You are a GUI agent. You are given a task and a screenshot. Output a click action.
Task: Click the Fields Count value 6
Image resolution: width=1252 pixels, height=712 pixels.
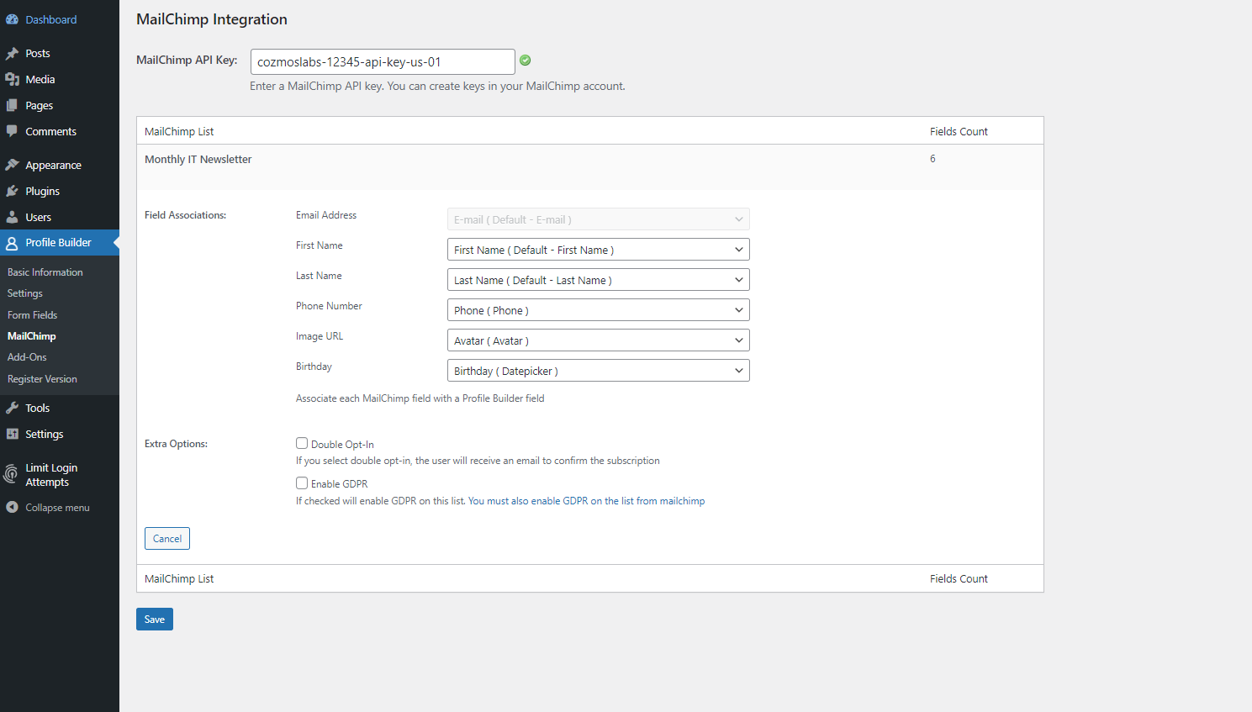(932, 159)
